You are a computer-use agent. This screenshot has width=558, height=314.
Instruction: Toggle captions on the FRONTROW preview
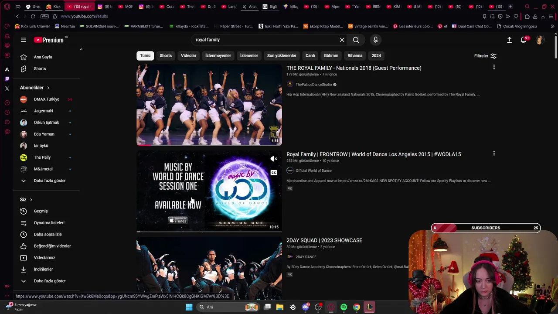click(x=274, y=173)
